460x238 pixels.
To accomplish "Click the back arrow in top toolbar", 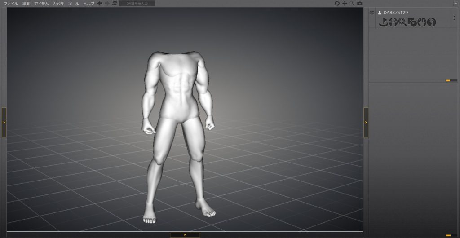I will point(100,3).
